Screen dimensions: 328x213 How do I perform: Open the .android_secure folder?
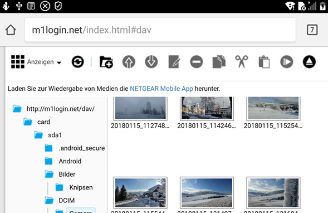point(82,148)
